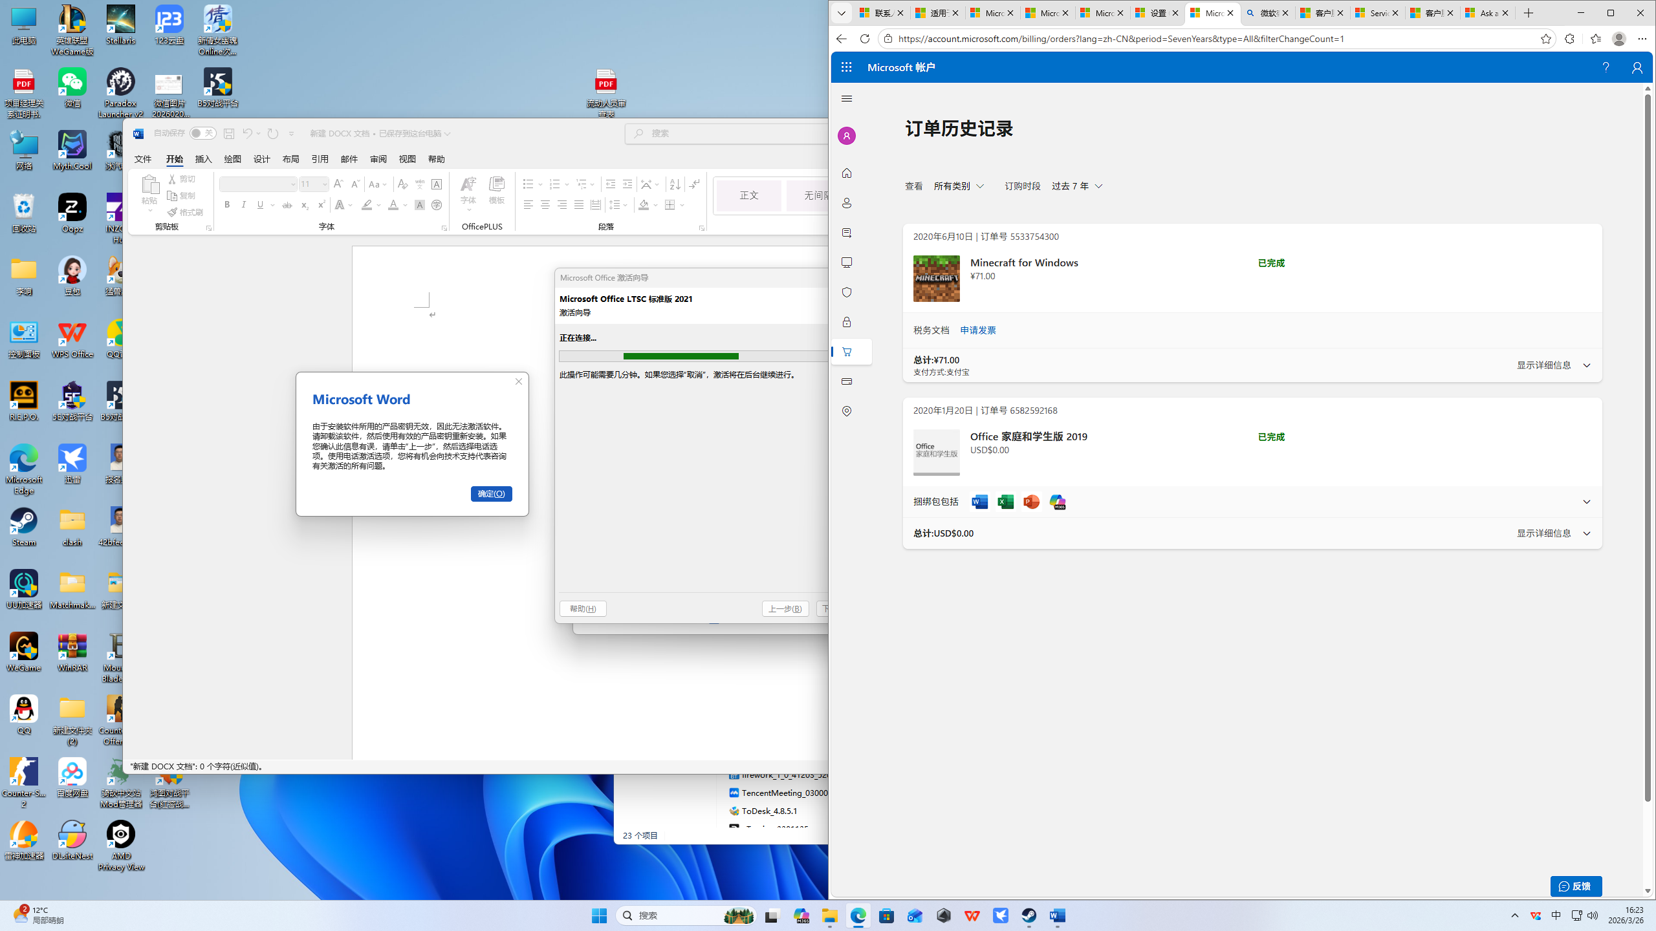Refresh the Edge browser page
Viewport: 1656px width, 931px height.
tap(865, 39)
